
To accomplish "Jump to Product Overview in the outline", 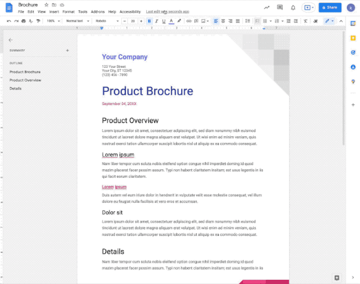I will [x=25, y=80].
